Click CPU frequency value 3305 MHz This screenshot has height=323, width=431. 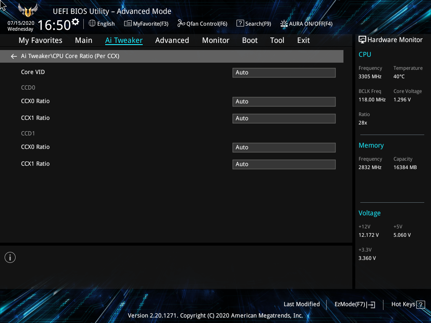[370, 77]
